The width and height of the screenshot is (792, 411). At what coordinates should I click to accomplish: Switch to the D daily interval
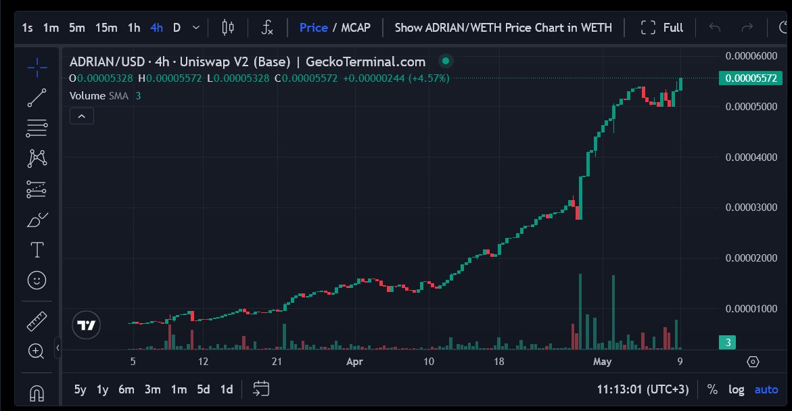pos(177,28)
